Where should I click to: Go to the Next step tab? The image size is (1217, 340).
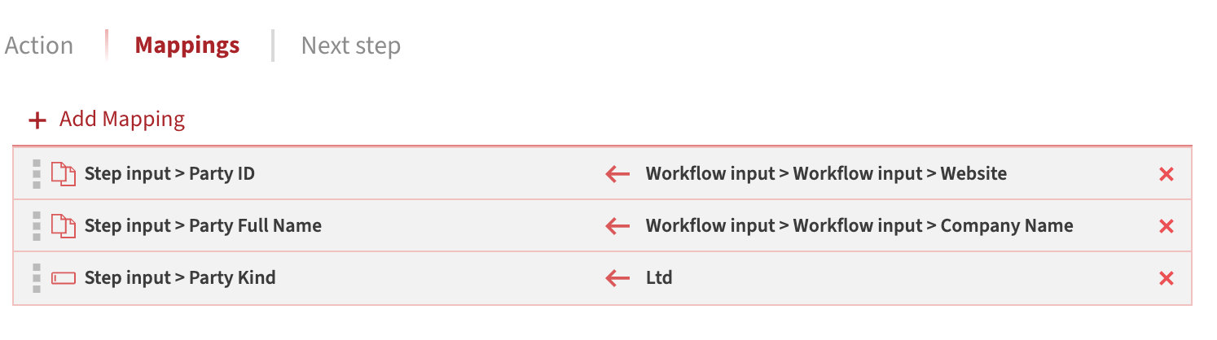(350, 46)
